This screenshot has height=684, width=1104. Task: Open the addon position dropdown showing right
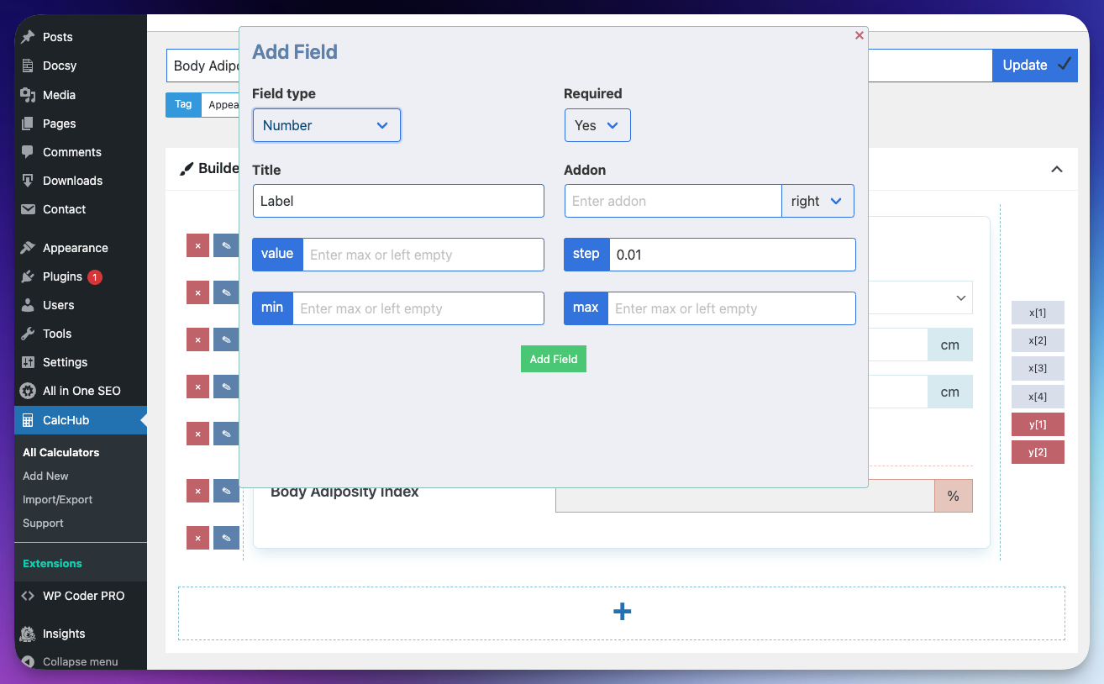click(817, 201)
